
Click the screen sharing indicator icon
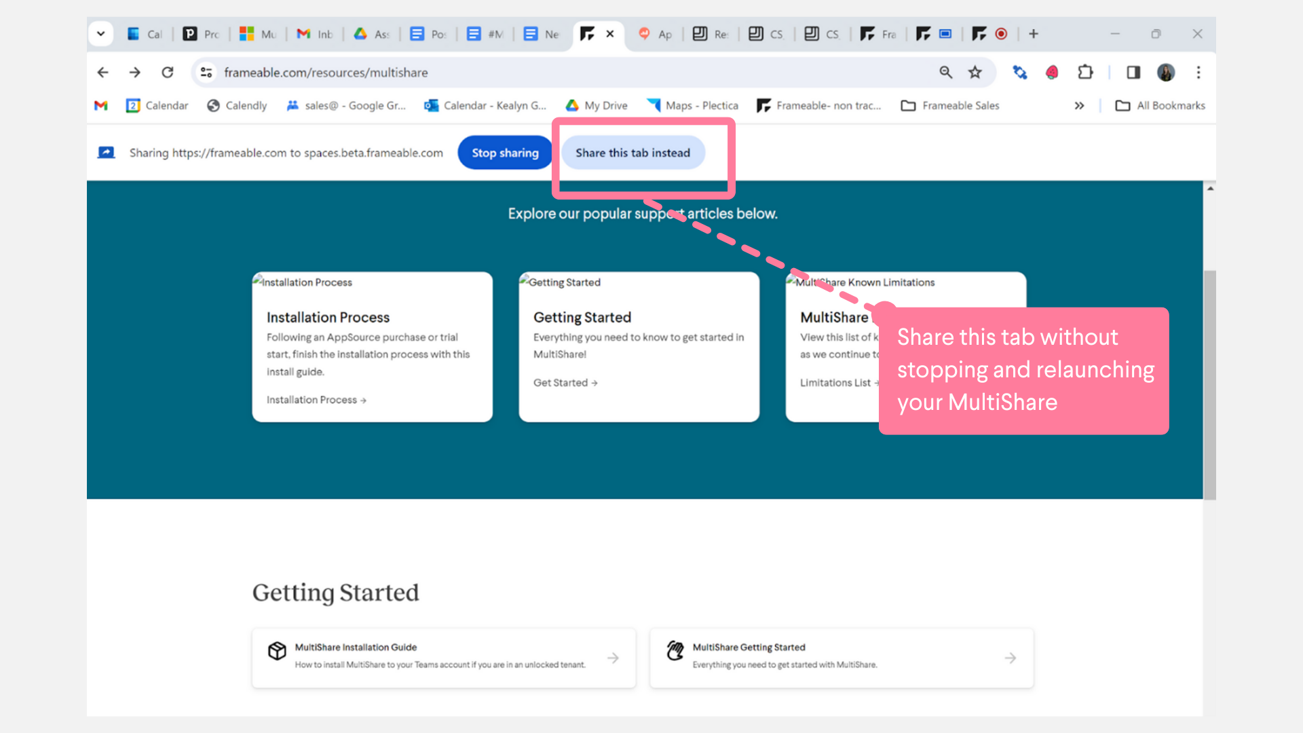(x=106, y=153)
